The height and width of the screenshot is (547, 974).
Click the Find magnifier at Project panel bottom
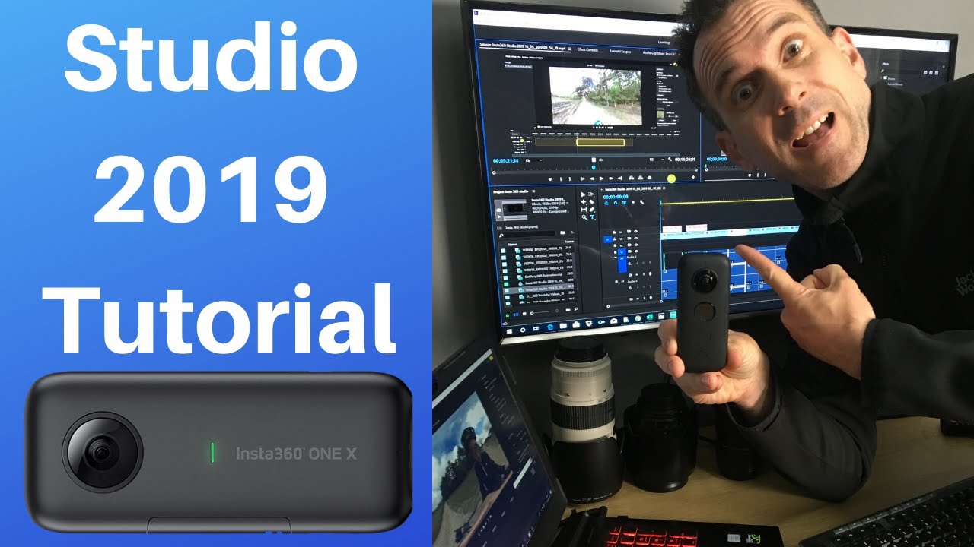576,309
